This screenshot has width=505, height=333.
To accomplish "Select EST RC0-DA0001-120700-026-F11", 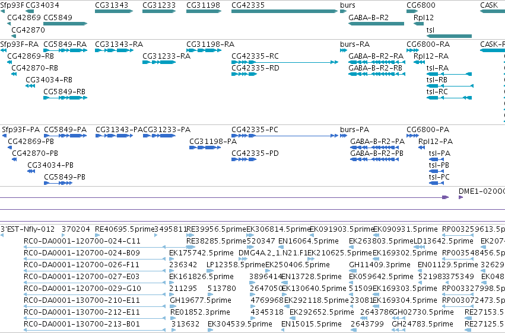I will pyautogui.click(x=94, y=271).
